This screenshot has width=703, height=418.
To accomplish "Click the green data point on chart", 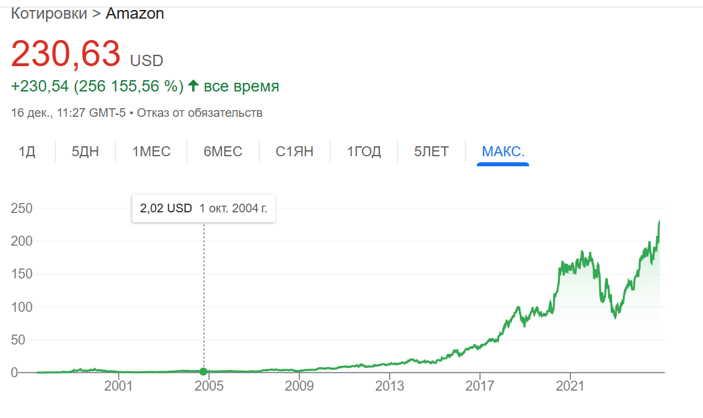I will click(x=203, y=371).
